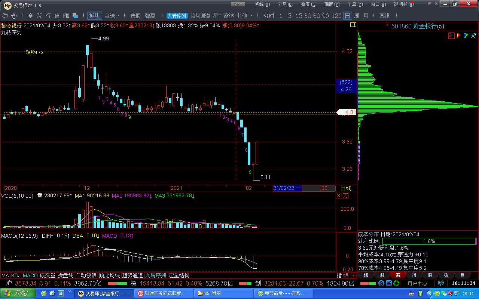Open WeChat from system tray

443,293
